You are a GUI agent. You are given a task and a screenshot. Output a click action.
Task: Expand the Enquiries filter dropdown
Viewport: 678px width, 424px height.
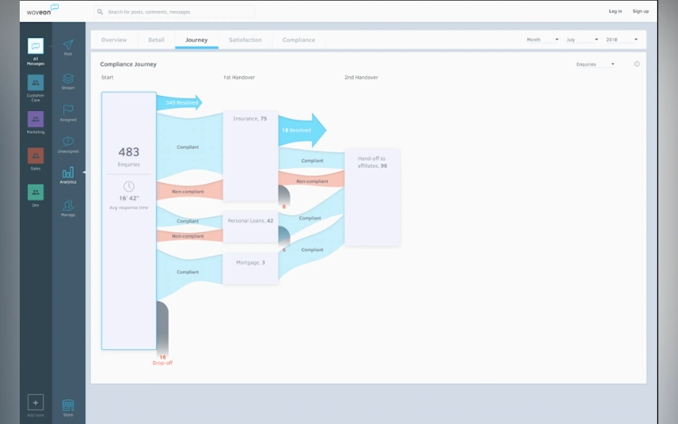[x=595, y=65]
